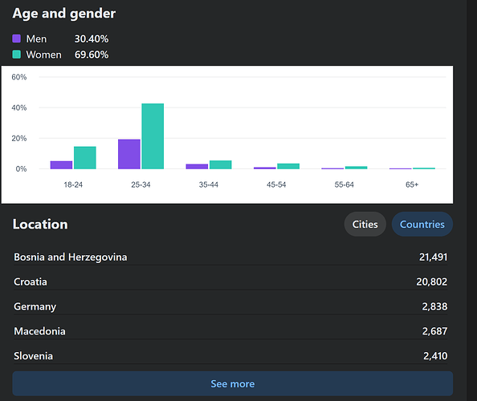Click the women bar for ages 35-44
The image size is (477, 401).
coord(221,164)
